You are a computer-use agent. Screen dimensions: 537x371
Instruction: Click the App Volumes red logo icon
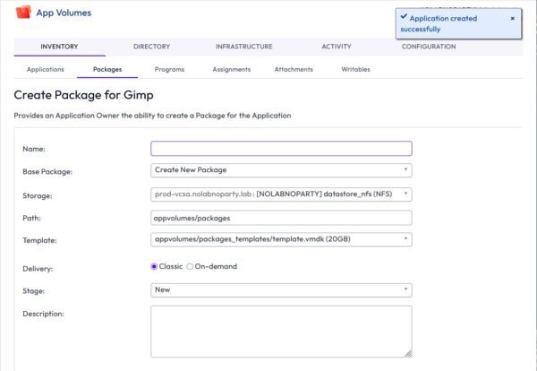click(x=23, y=13)
